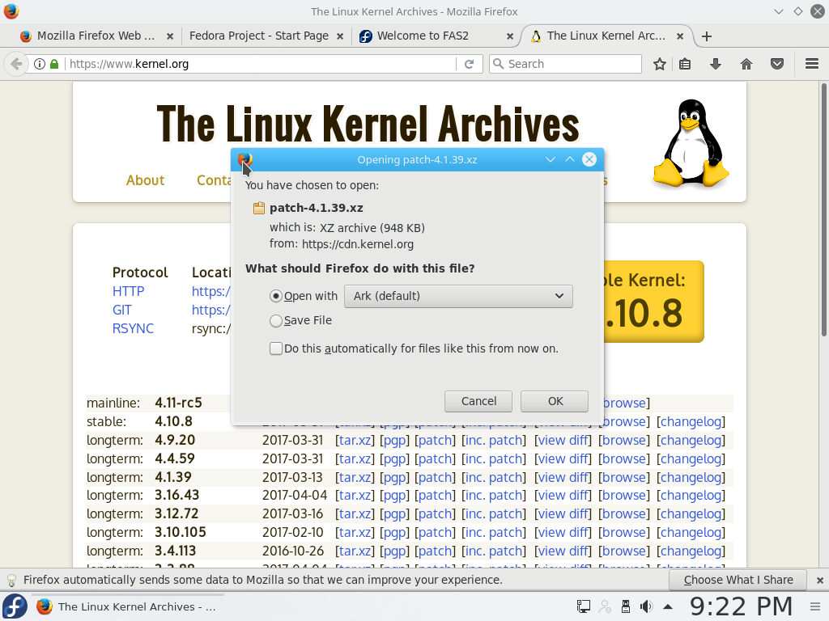
Task: Open site information via the info icon
Action: [39, 64]
